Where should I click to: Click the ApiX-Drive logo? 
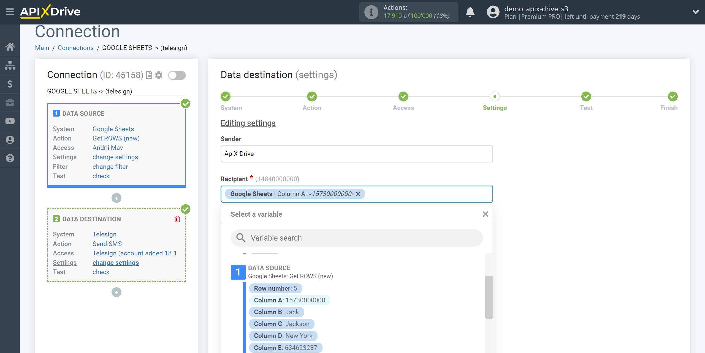50,12
